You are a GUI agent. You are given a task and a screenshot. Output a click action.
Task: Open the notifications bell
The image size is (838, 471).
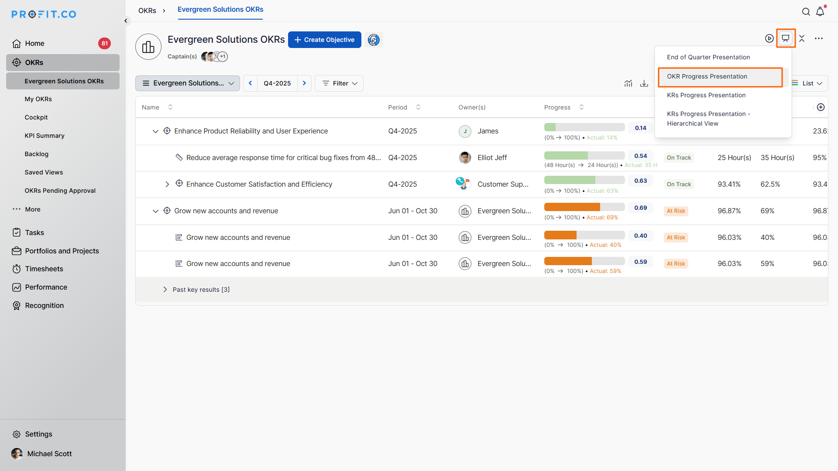820,12
